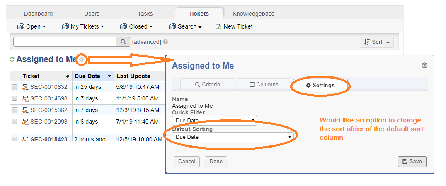
Task: Click the Due Date column header arrow
Action: pyautogui.click(x=109, y=76)
